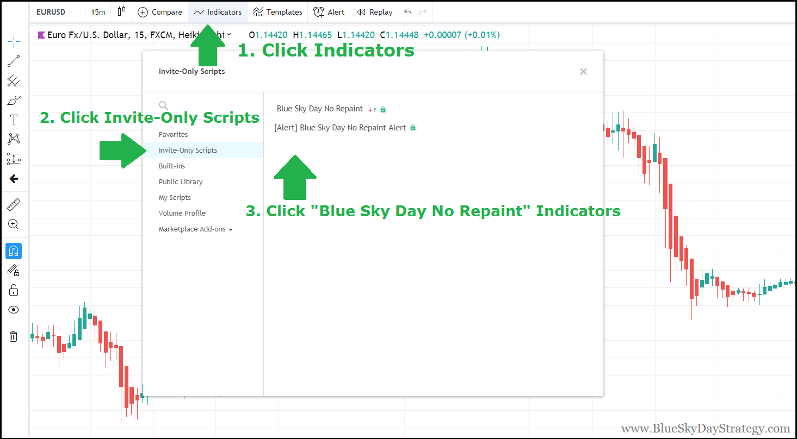The image size is (797, 439).
Task: Toggle the magnet mode tool
Action: [x=14, y=251]
